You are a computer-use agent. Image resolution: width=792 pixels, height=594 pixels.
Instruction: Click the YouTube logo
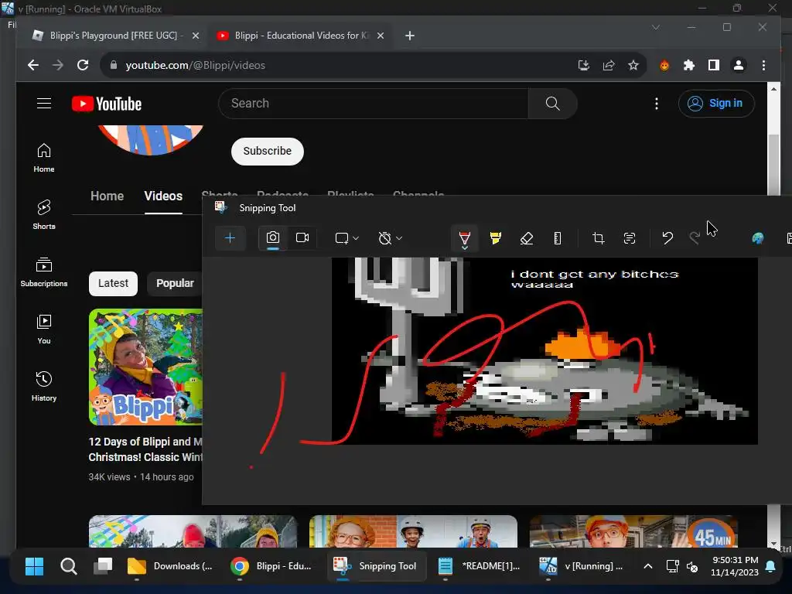coord(107,104)
